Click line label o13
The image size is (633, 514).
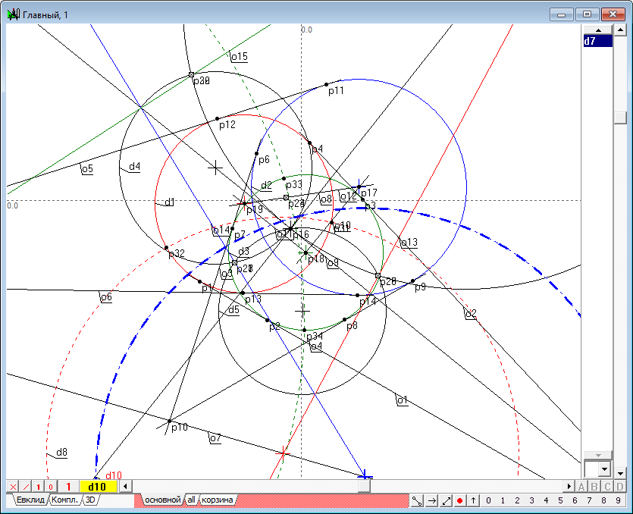[x=409, y=243]
